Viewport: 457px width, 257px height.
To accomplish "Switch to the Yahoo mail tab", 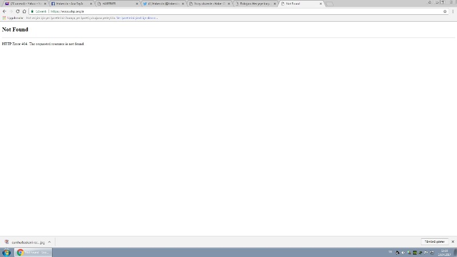I will click(26, 3).
